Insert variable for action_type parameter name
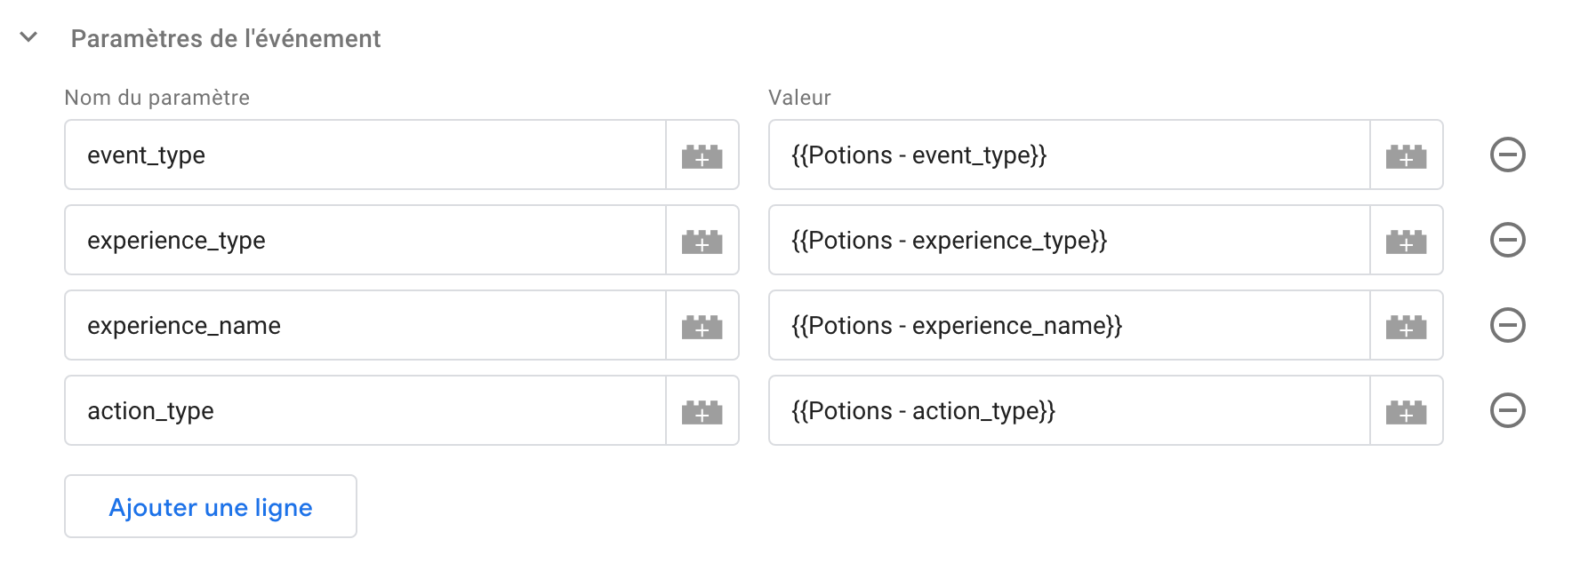 (x=702, y=411)
